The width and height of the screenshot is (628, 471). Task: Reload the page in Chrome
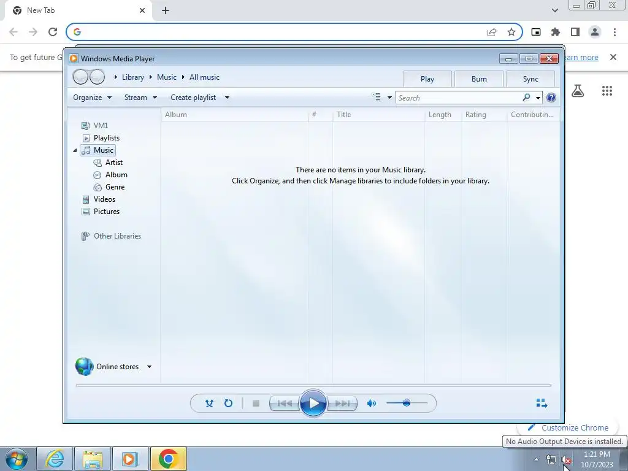(x=53, y=32)
